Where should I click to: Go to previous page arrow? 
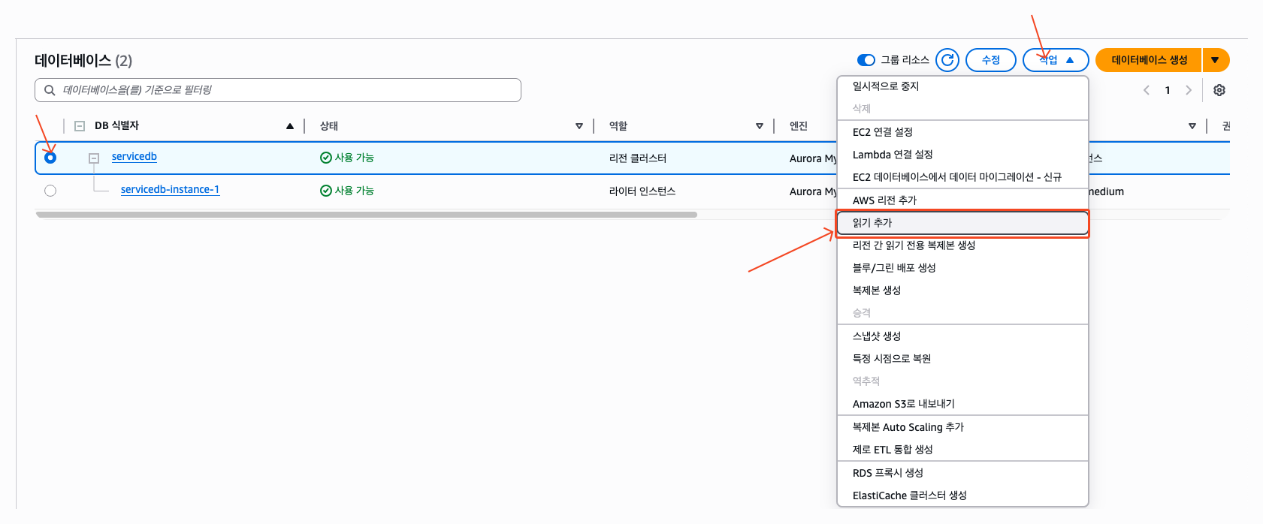click(x=1146, y=90)
